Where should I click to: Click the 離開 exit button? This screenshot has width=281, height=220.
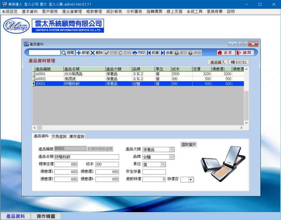[x=244, y=53]
